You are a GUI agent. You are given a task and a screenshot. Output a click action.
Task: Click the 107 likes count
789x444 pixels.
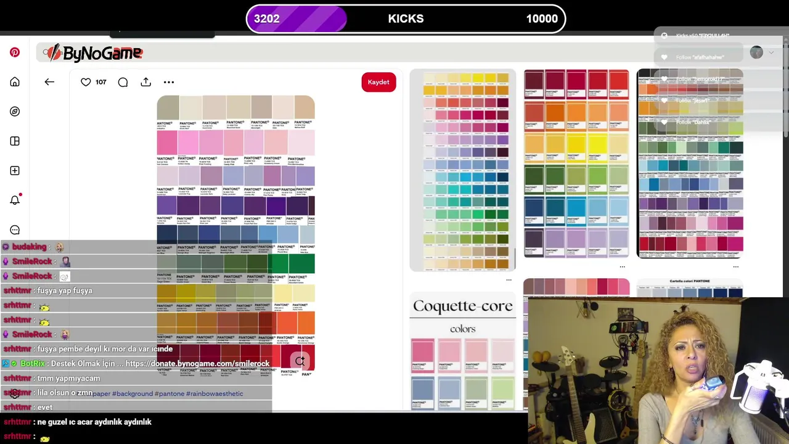(x=101, y=82)
